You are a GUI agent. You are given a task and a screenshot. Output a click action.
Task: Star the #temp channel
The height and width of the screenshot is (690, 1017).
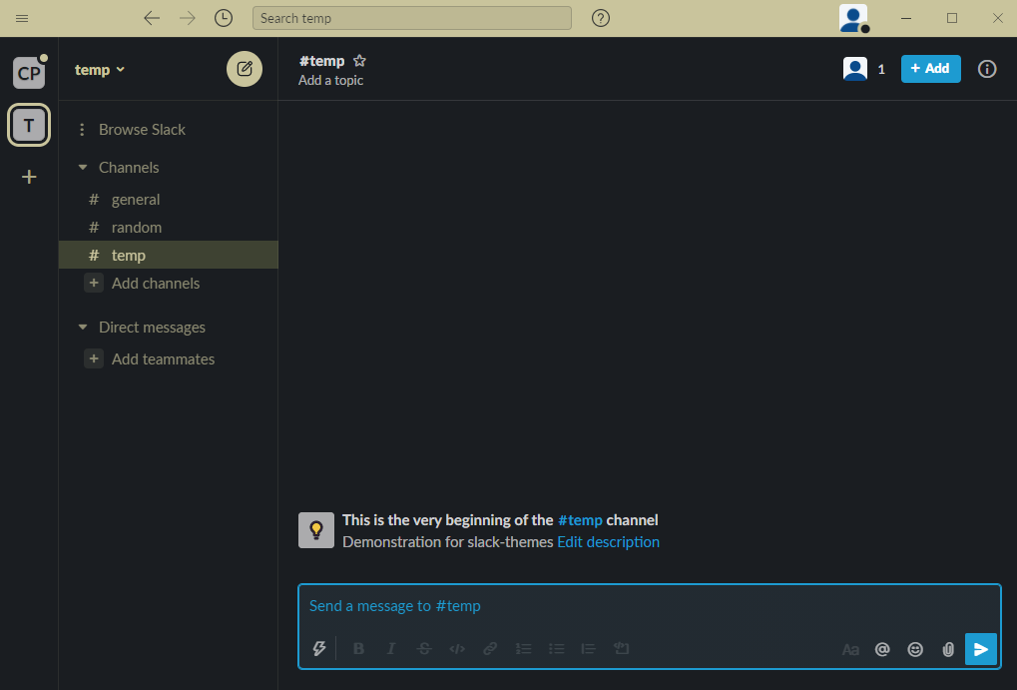click(x=359, y=60)
